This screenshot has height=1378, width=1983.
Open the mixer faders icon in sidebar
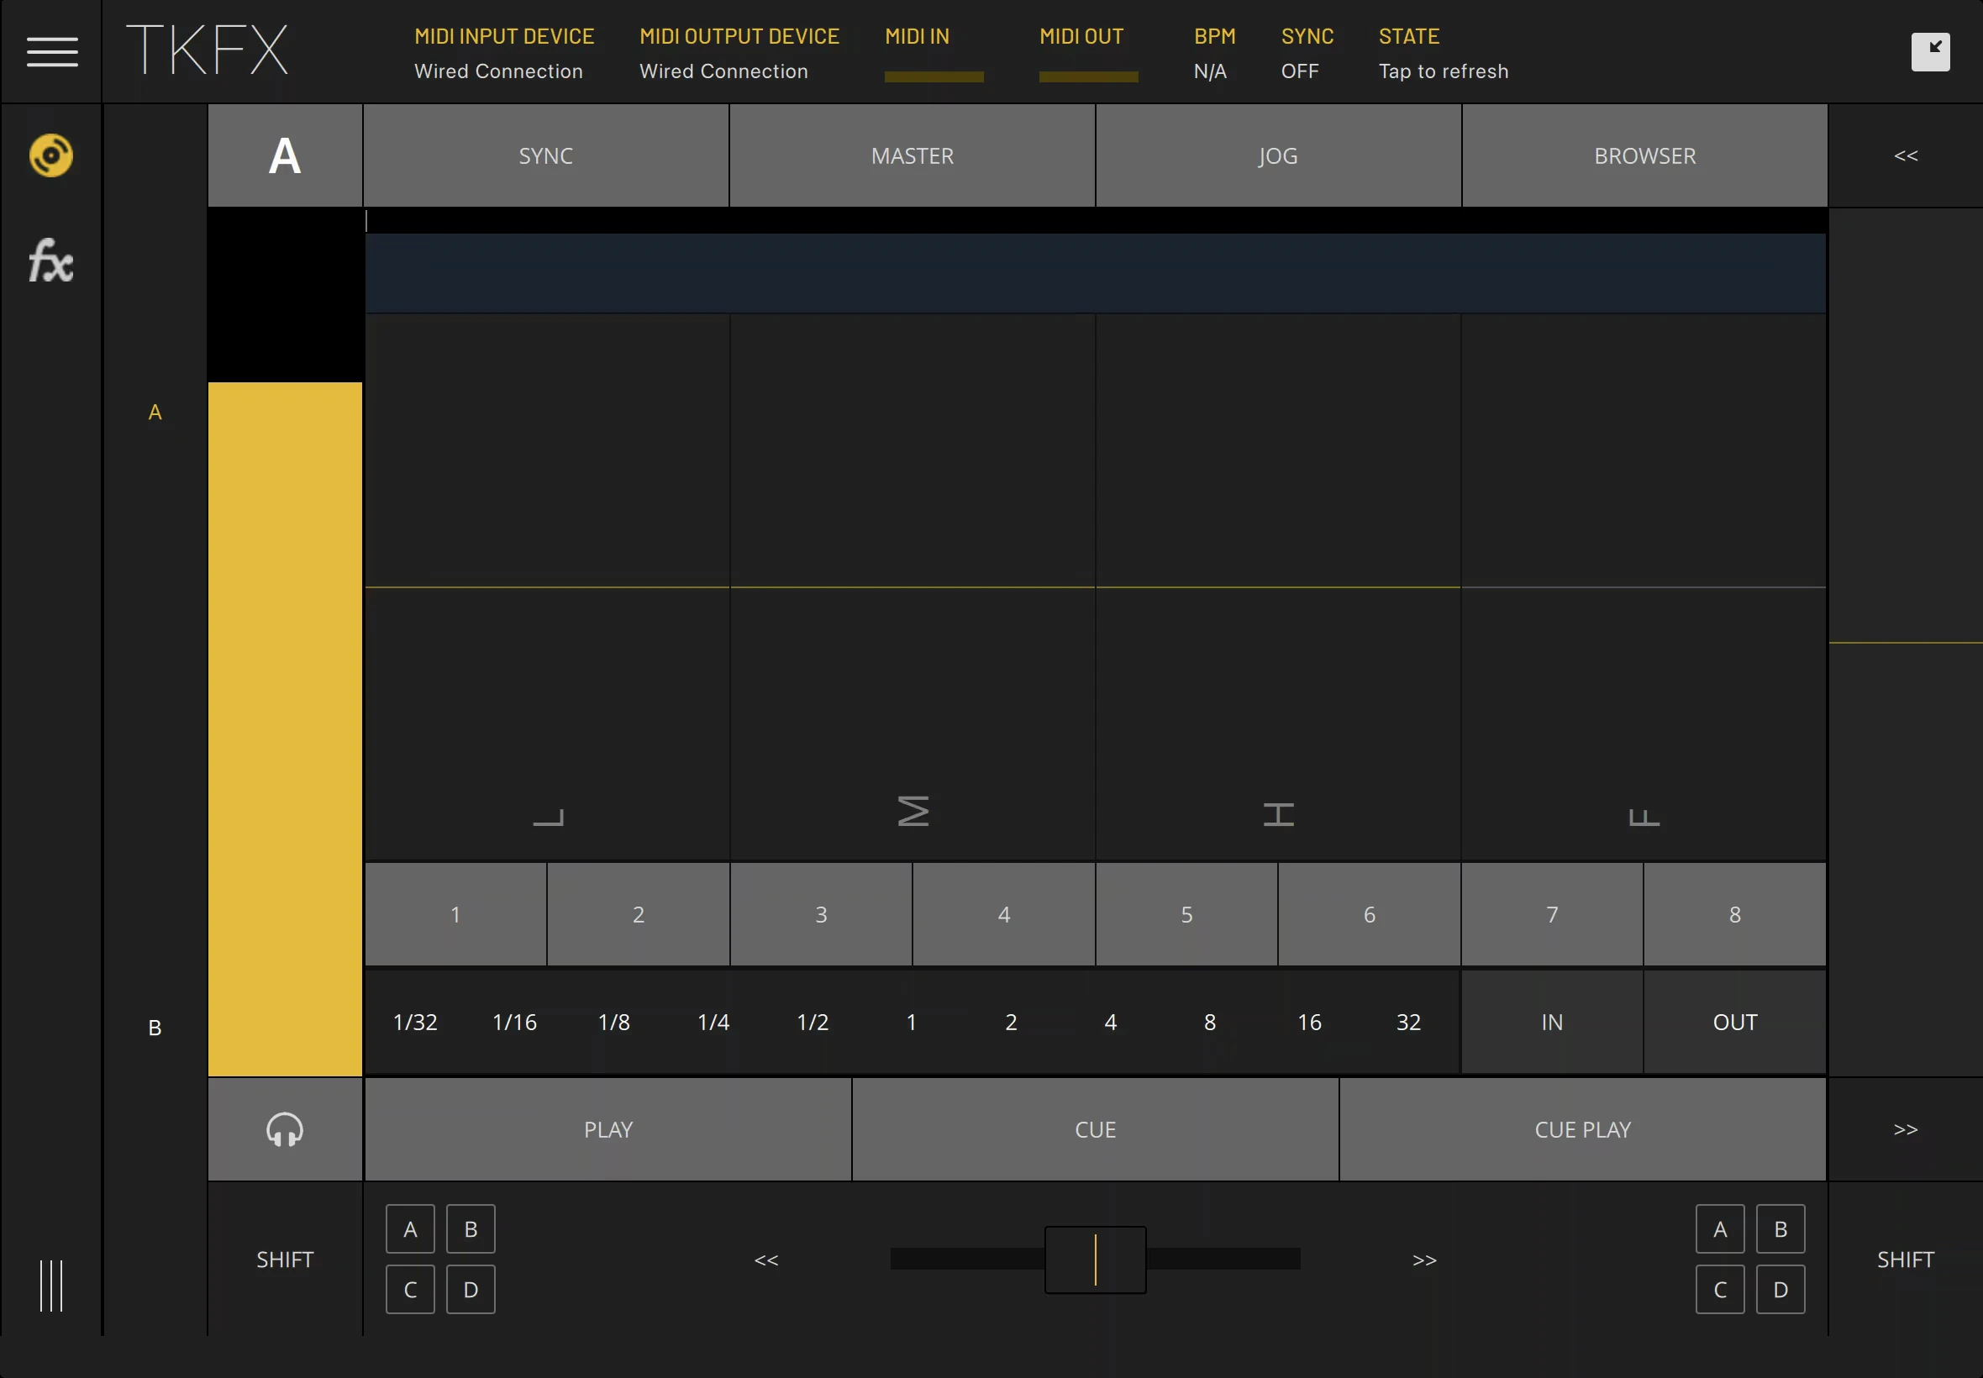click(51, 1286)
